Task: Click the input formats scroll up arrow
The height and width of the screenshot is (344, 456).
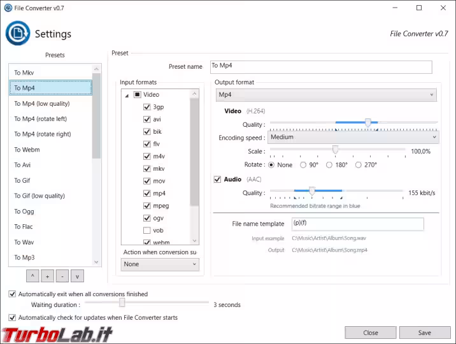Action: [194, 94]
